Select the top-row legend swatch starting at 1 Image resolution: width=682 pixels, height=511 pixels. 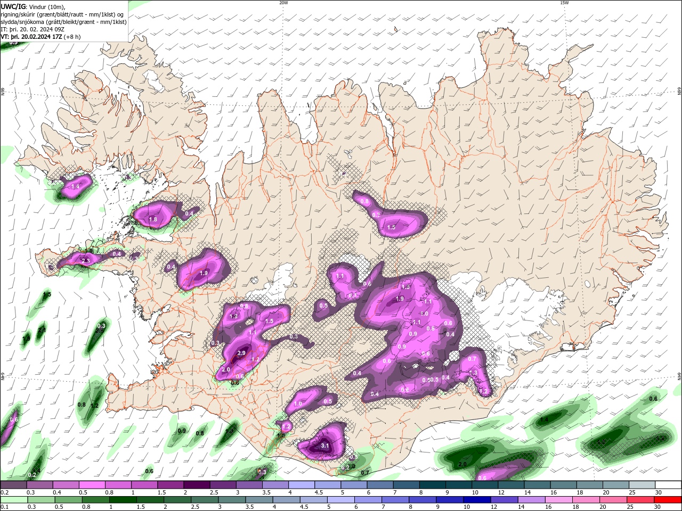click(144, 485)
